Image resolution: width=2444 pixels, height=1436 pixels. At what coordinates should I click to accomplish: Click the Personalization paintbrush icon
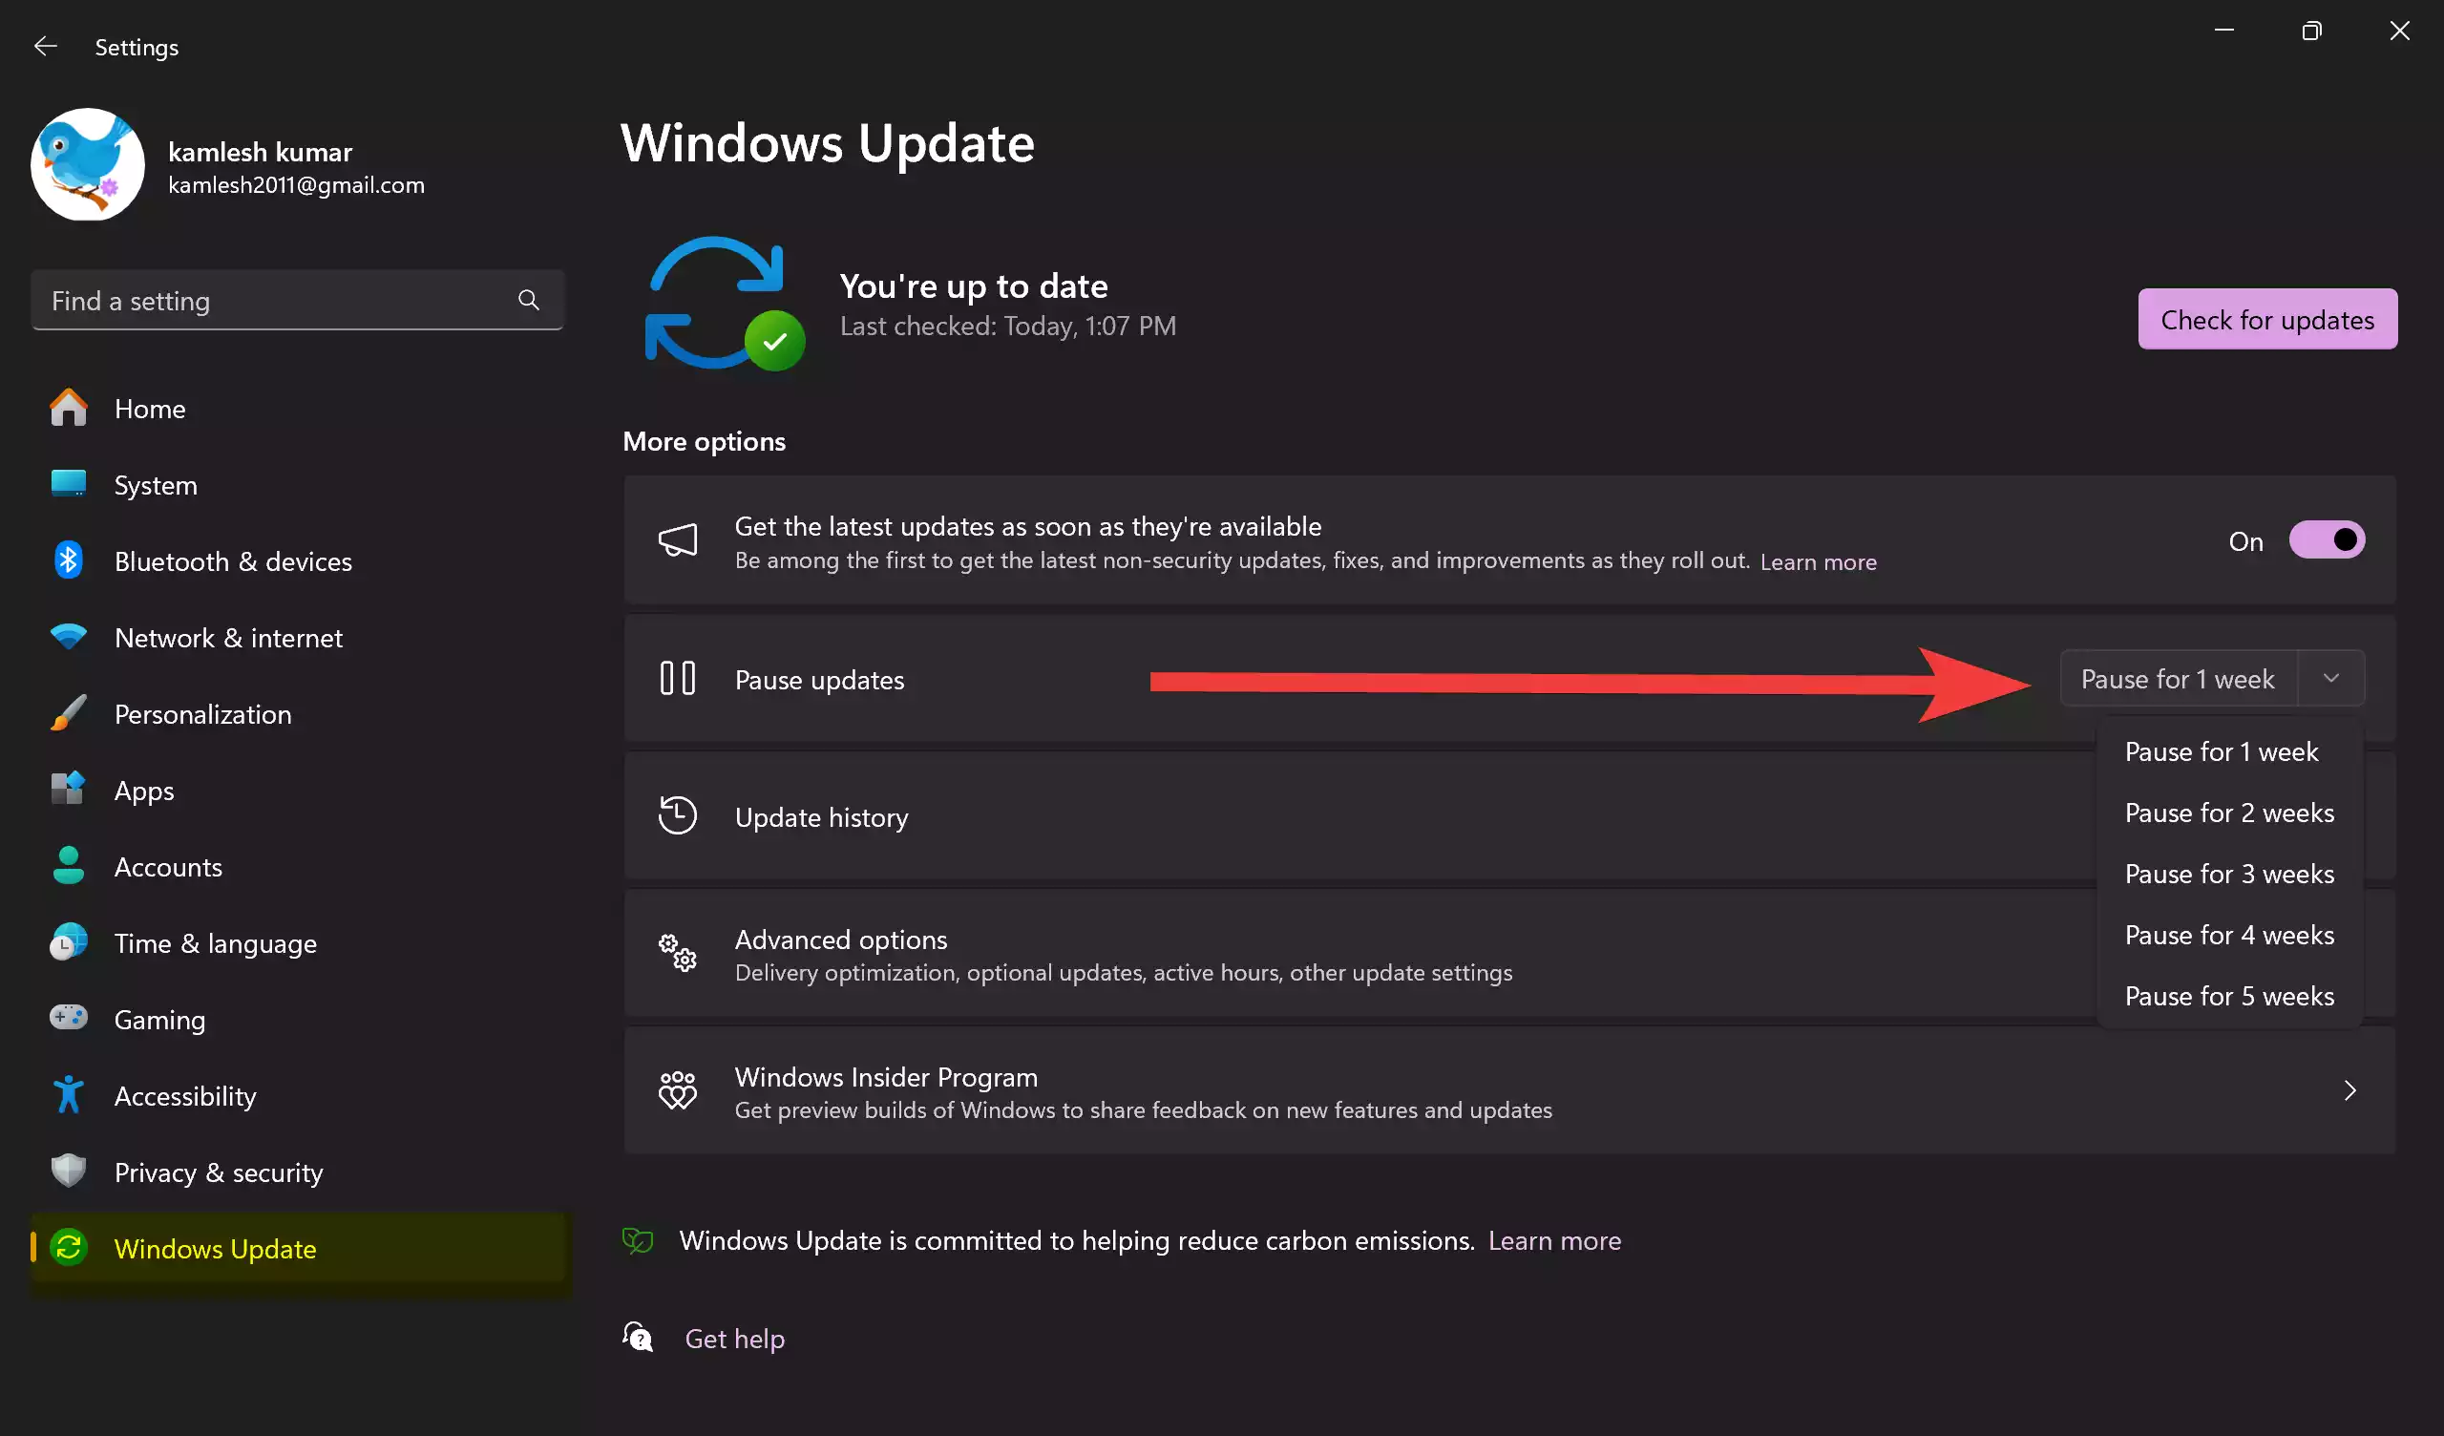68,714
